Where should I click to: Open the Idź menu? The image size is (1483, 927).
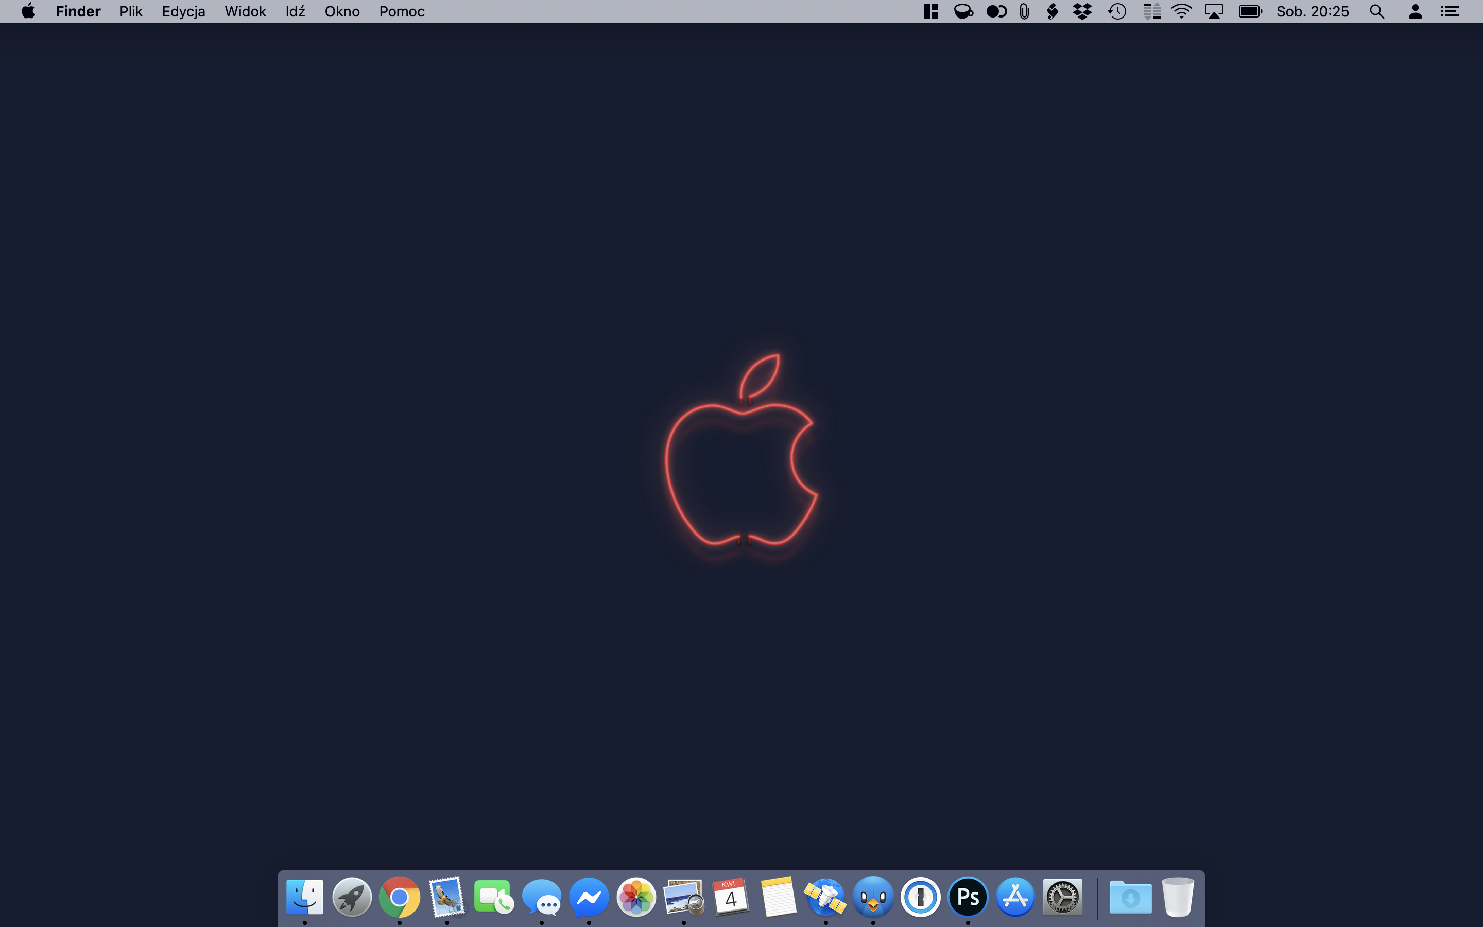coord(295,11)
